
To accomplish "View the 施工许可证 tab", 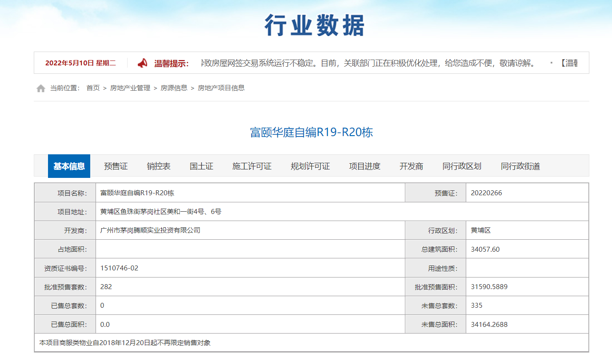I will tap(252, 166).
